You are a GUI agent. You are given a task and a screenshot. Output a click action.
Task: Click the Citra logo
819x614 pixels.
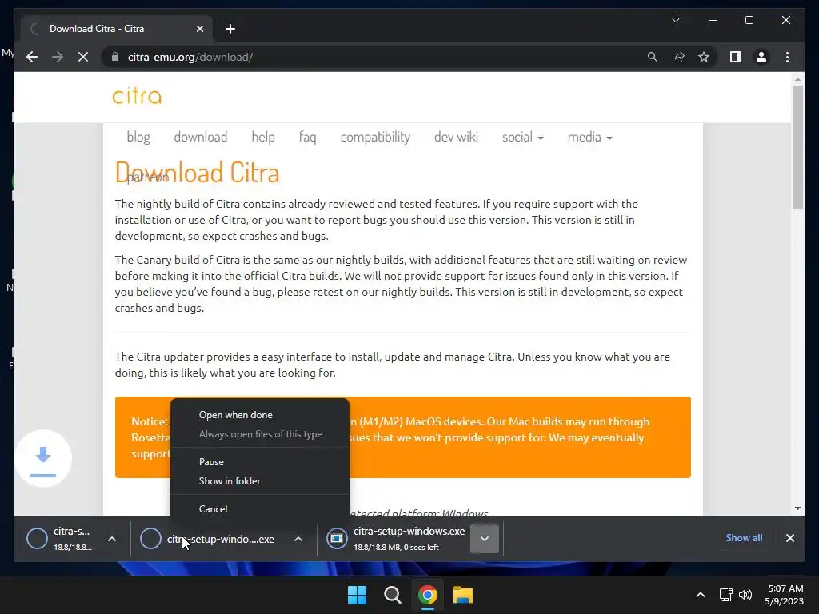click(x=137, y=96)
